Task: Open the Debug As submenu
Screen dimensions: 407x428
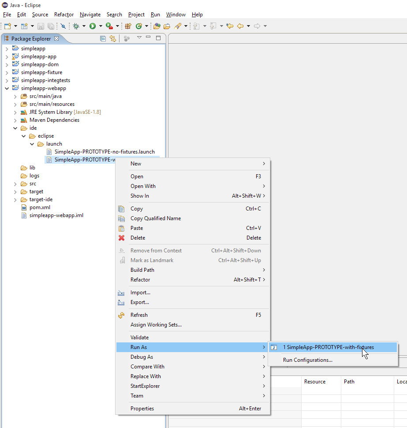Action: click(x=193, y=357)
